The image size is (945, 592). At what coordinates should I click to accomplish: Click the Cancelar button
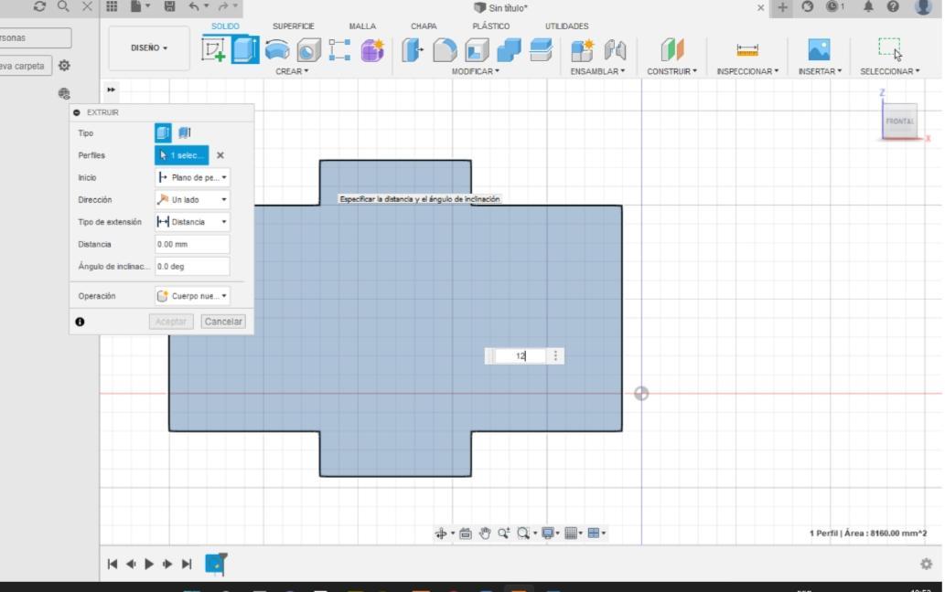click(223, 322)
